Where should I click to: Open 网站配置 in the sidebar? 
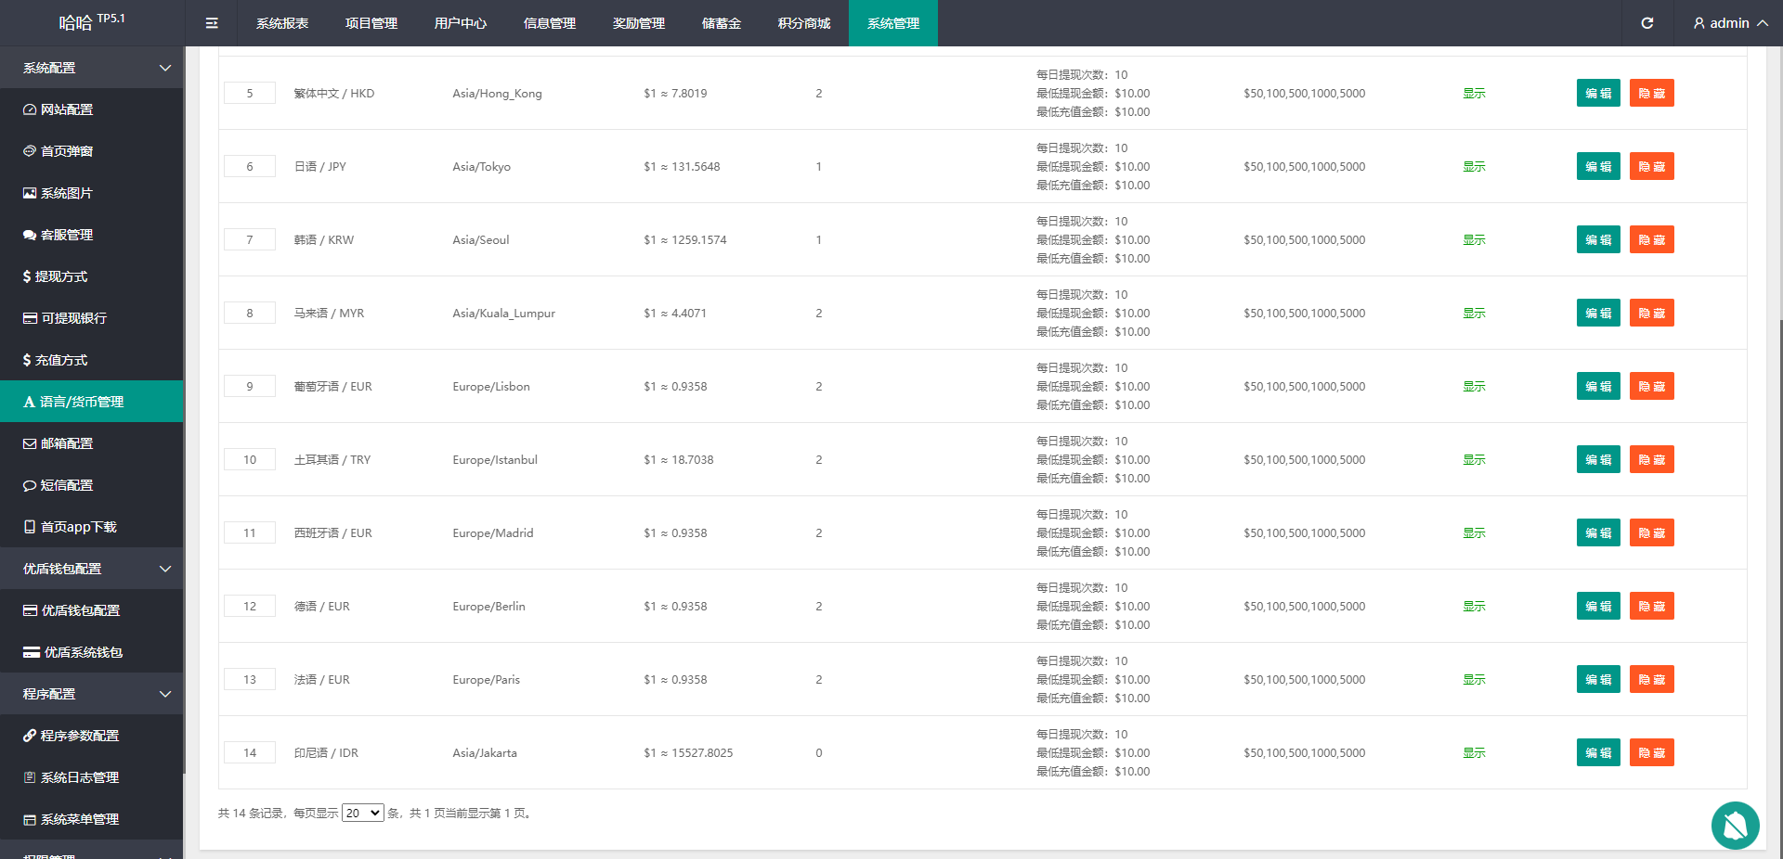click(67, 109)
